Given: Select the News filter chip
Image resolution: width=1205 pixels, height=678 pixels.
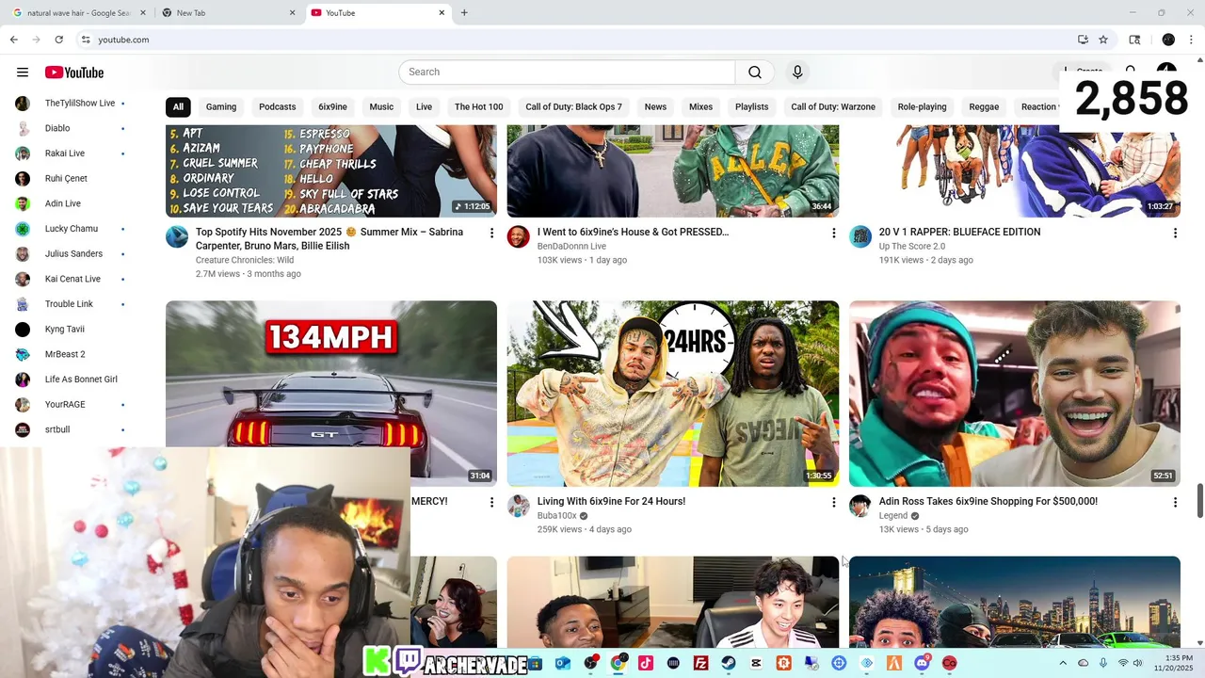Looking at the screenshot, I should coord(655,106).
